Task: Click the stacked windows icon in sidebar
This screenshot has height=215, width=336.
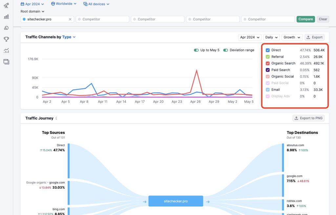Action: point(6,62)
